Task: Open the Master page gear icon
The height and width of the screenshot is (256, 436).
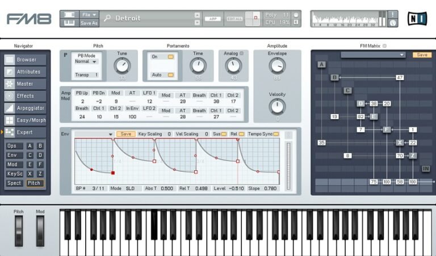Action: tap(10, 84)
